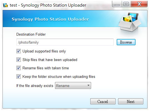Click the 'If the file already exists' label
This screenshot has height=111, width=150.
click(35, 86)
